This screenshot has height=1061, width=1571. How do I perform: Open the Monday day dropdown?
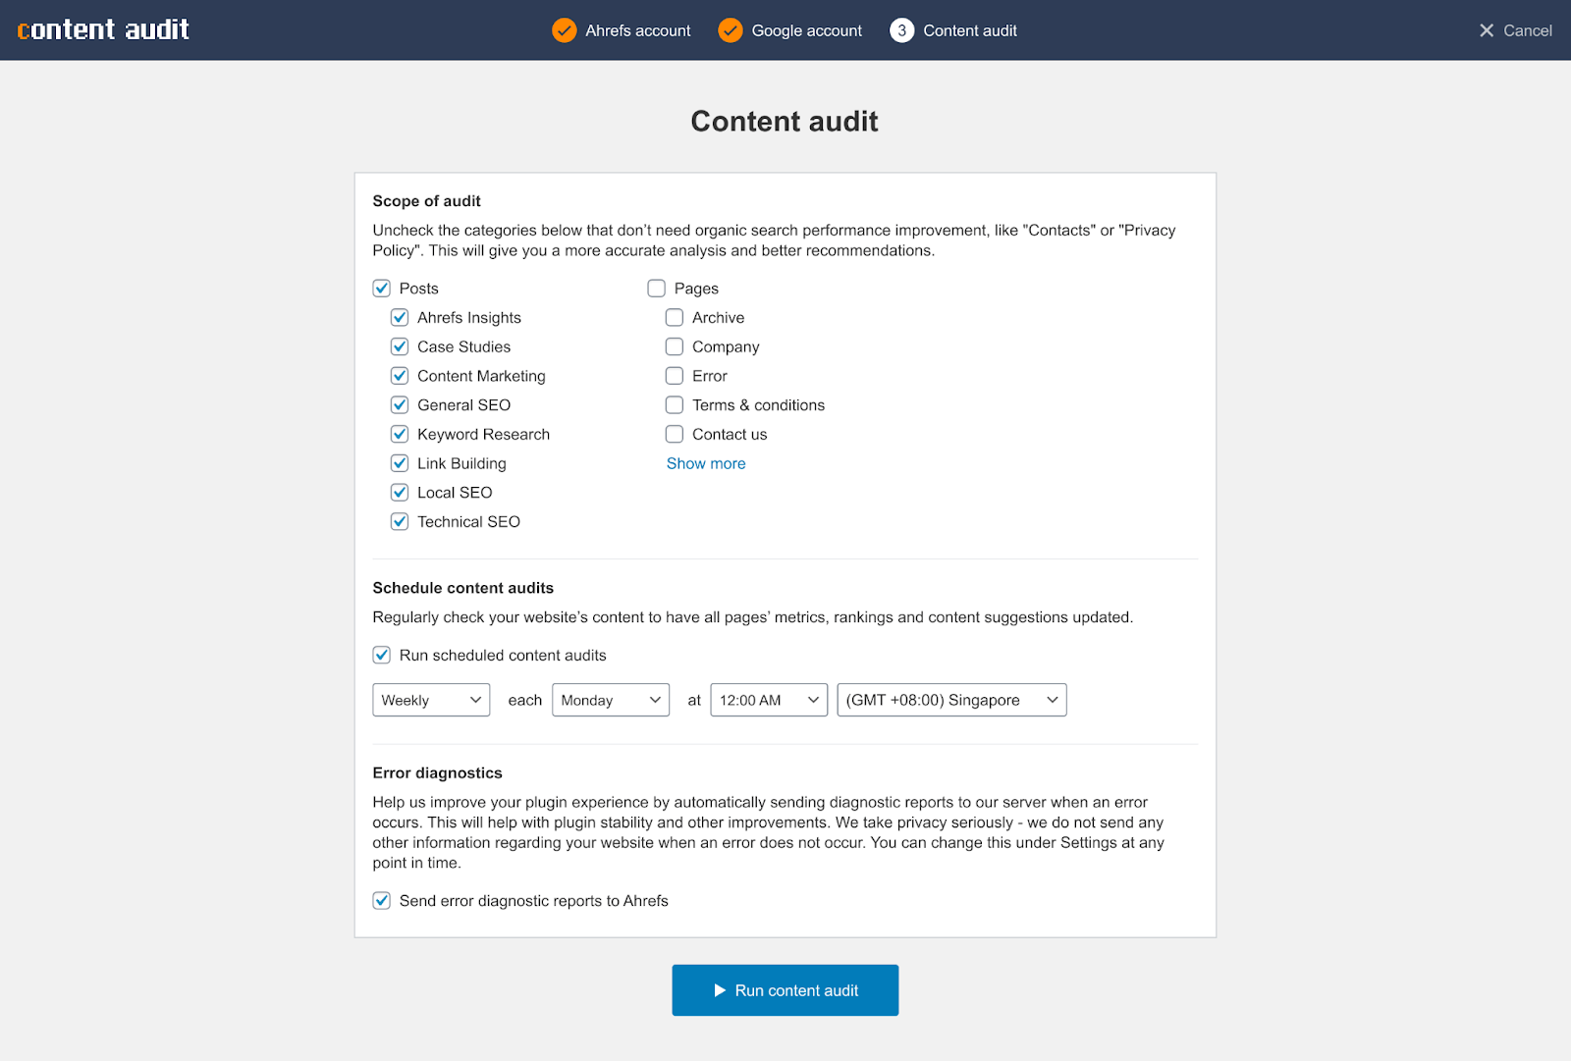coord(610,700)
